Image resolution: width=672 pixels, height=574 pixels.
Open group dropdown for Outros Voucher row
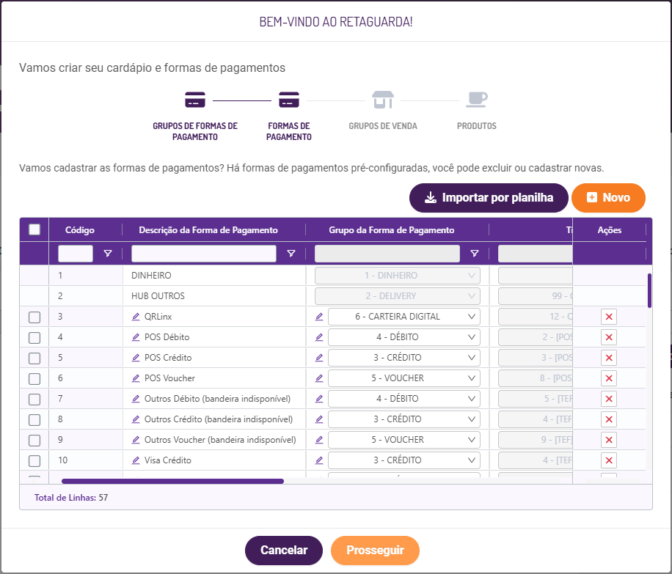pyautogui.click(x=404, y=440)
